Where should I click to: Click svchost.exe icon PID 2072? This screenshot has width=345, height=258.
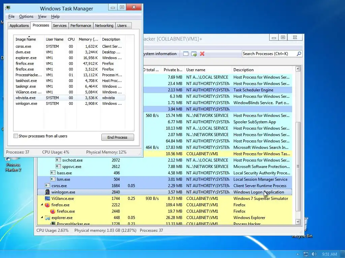tap(58, 160)
